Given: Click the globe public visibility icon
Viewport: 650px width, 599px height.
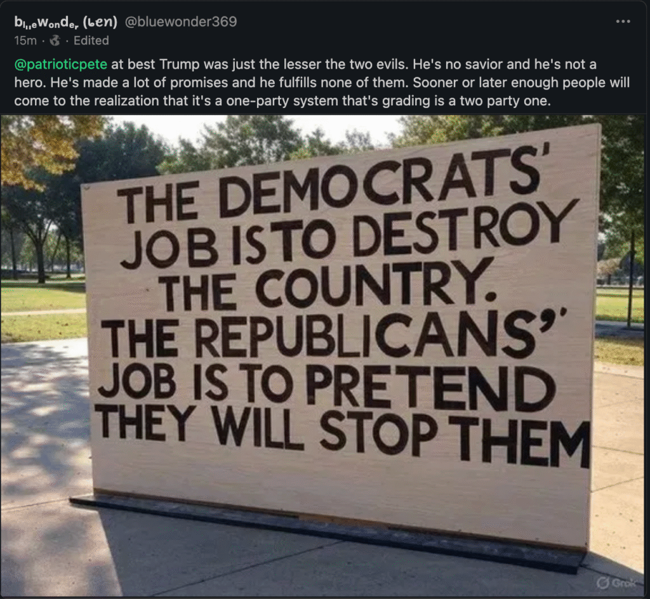Looking at the screenshot, I should pyautogui.click(x=55, y=41).
